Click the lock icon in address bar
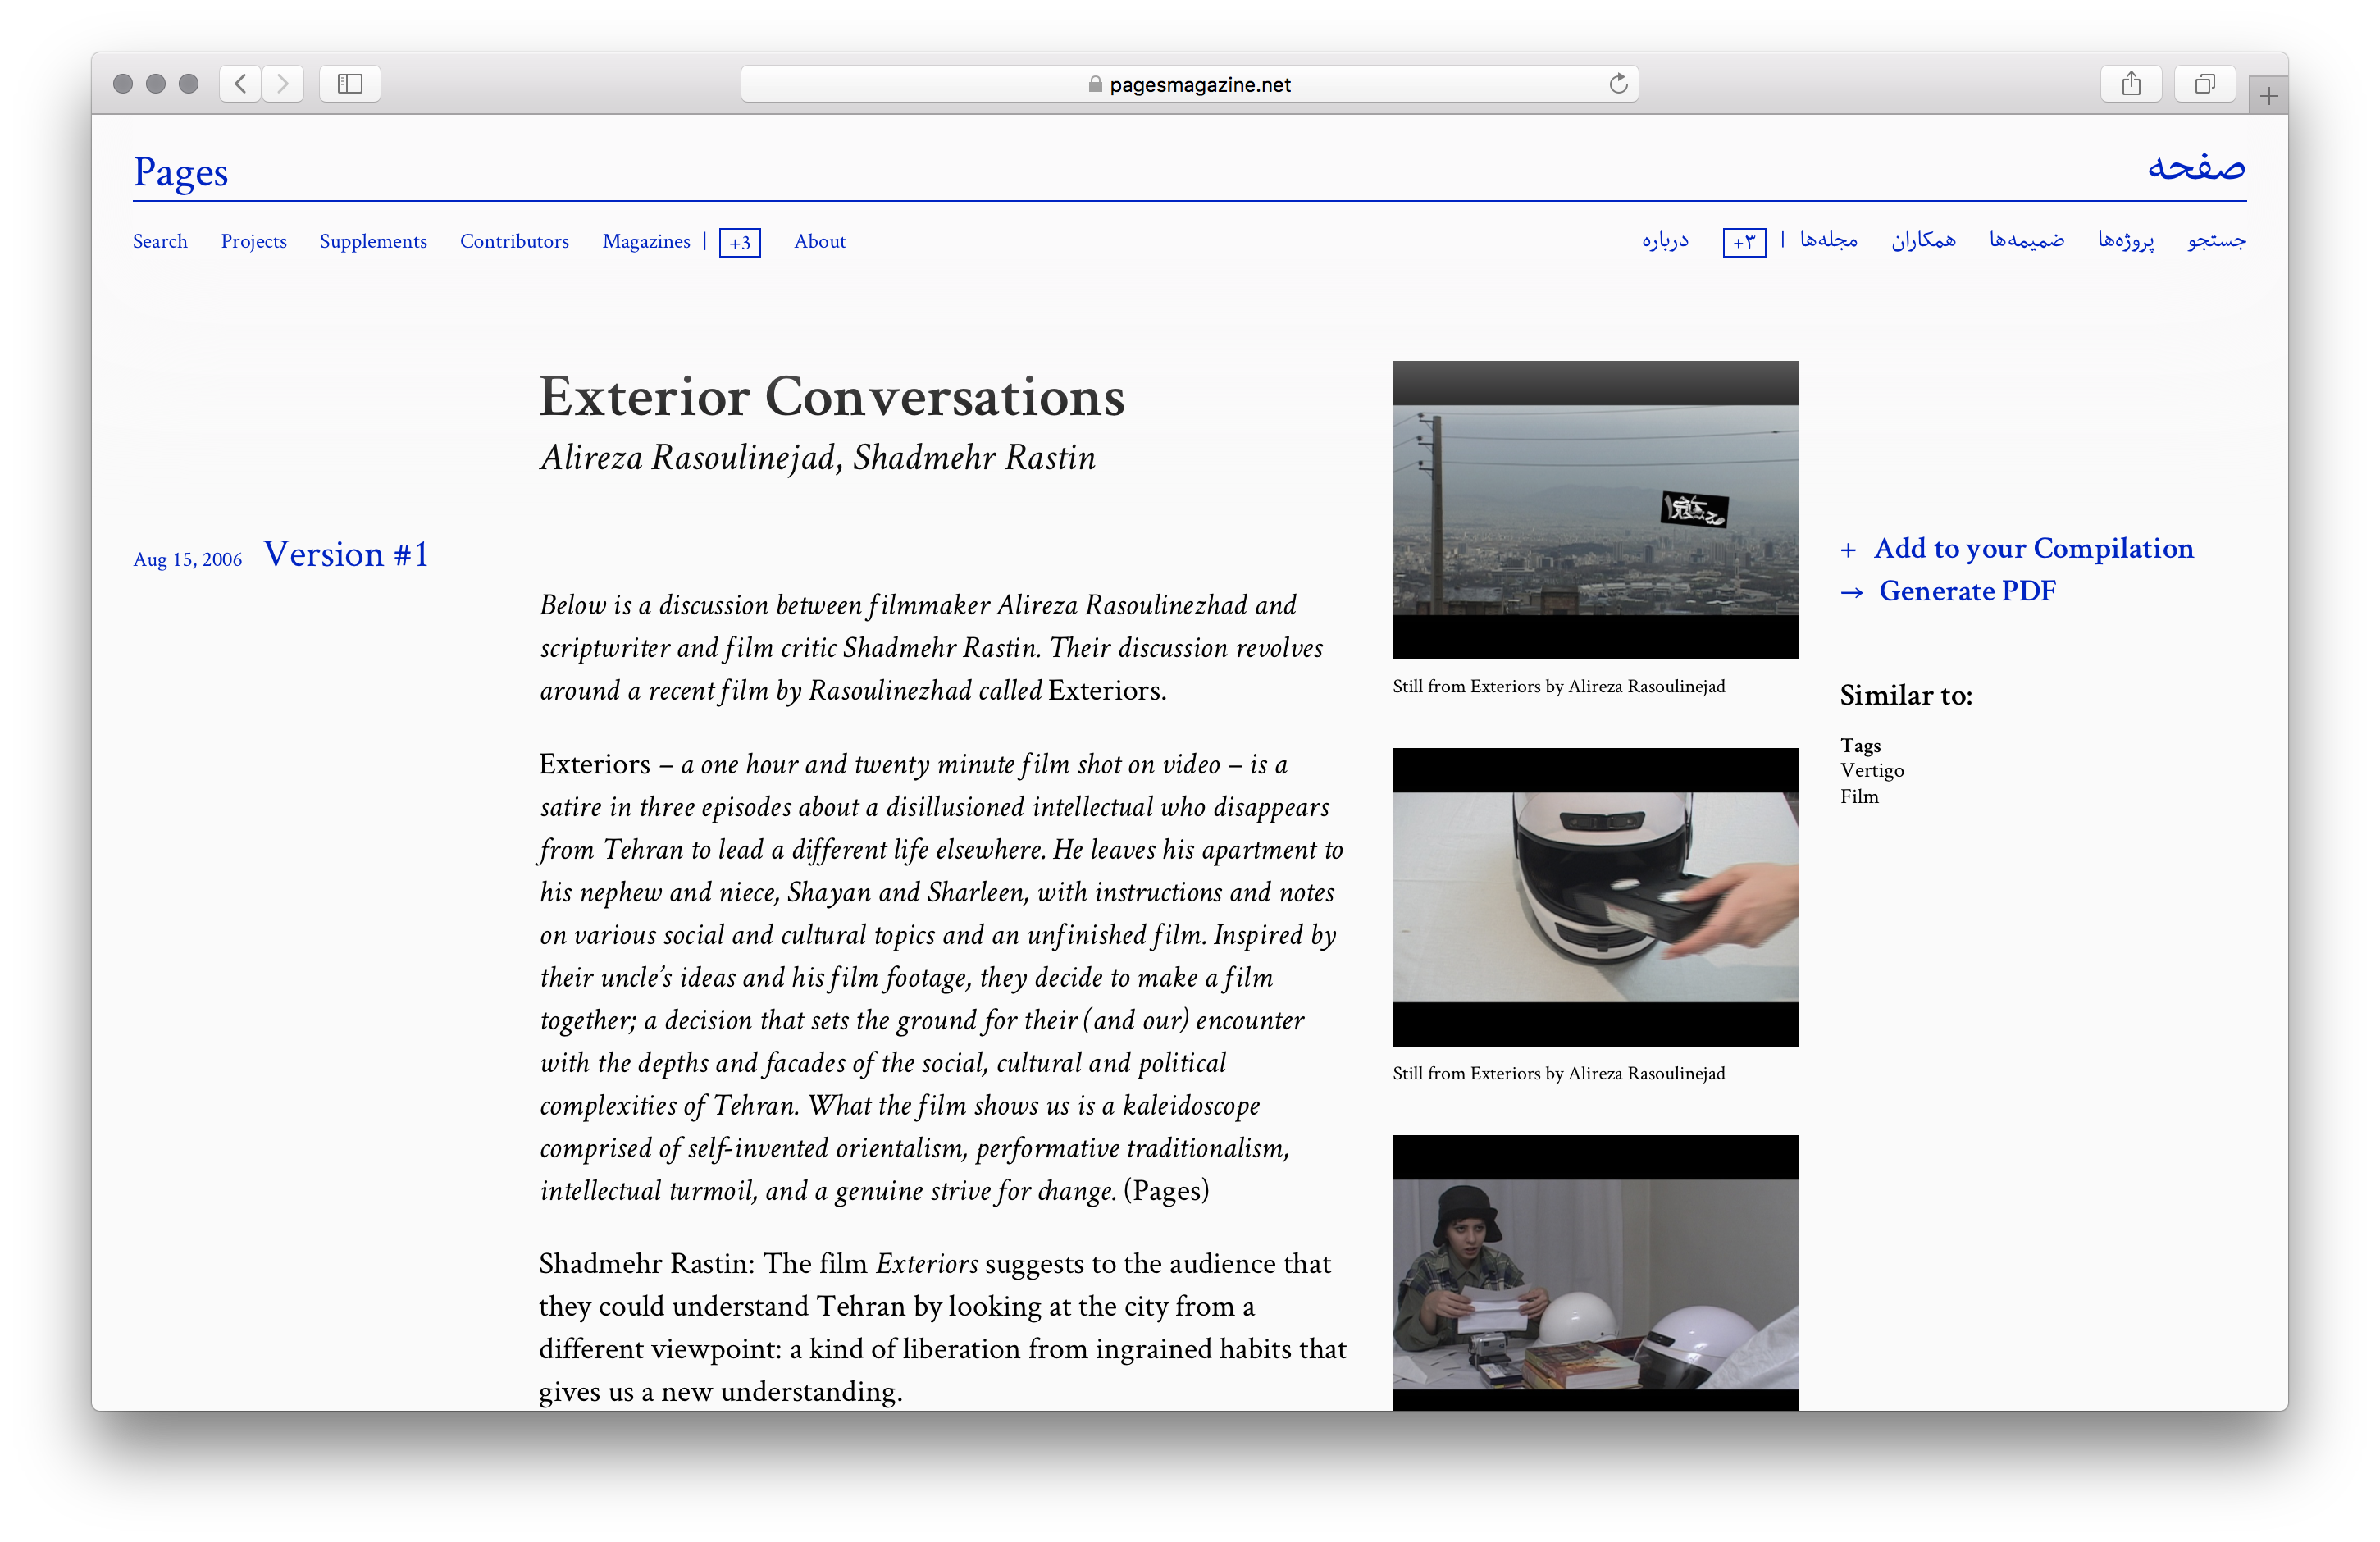This screenshot has height=1542, width=2380. (x=1095, y=85)
